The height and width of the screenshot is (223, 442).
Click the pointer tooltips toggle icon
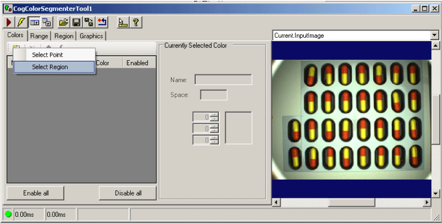pos(123,23)
